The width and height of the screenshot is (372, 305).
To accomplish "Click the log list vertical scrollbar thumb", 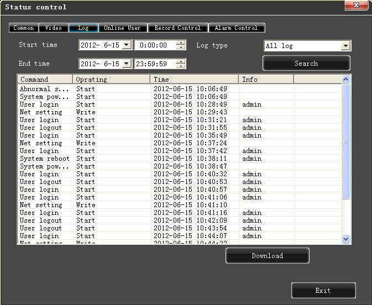I will (345, 141).
